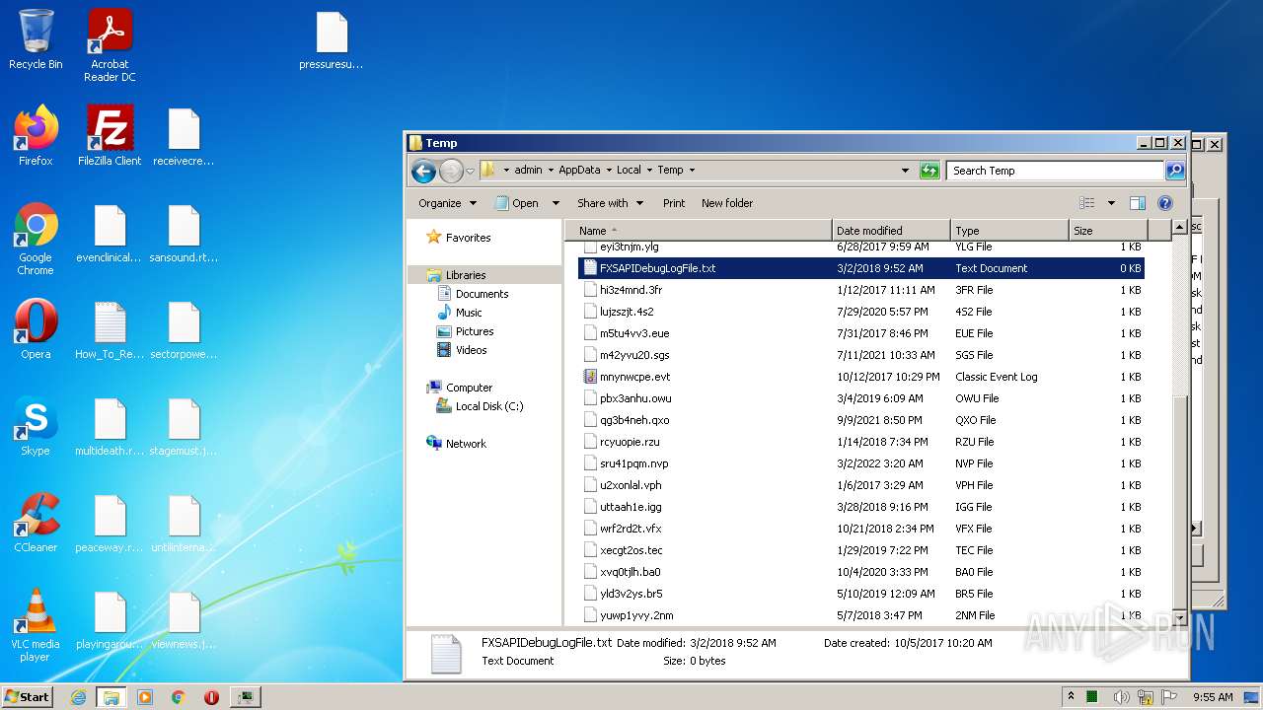Viewport: 1263px width, 710px height.
Task: Open recent pages dropdown next to Forward
Action: tap(470, 171)
